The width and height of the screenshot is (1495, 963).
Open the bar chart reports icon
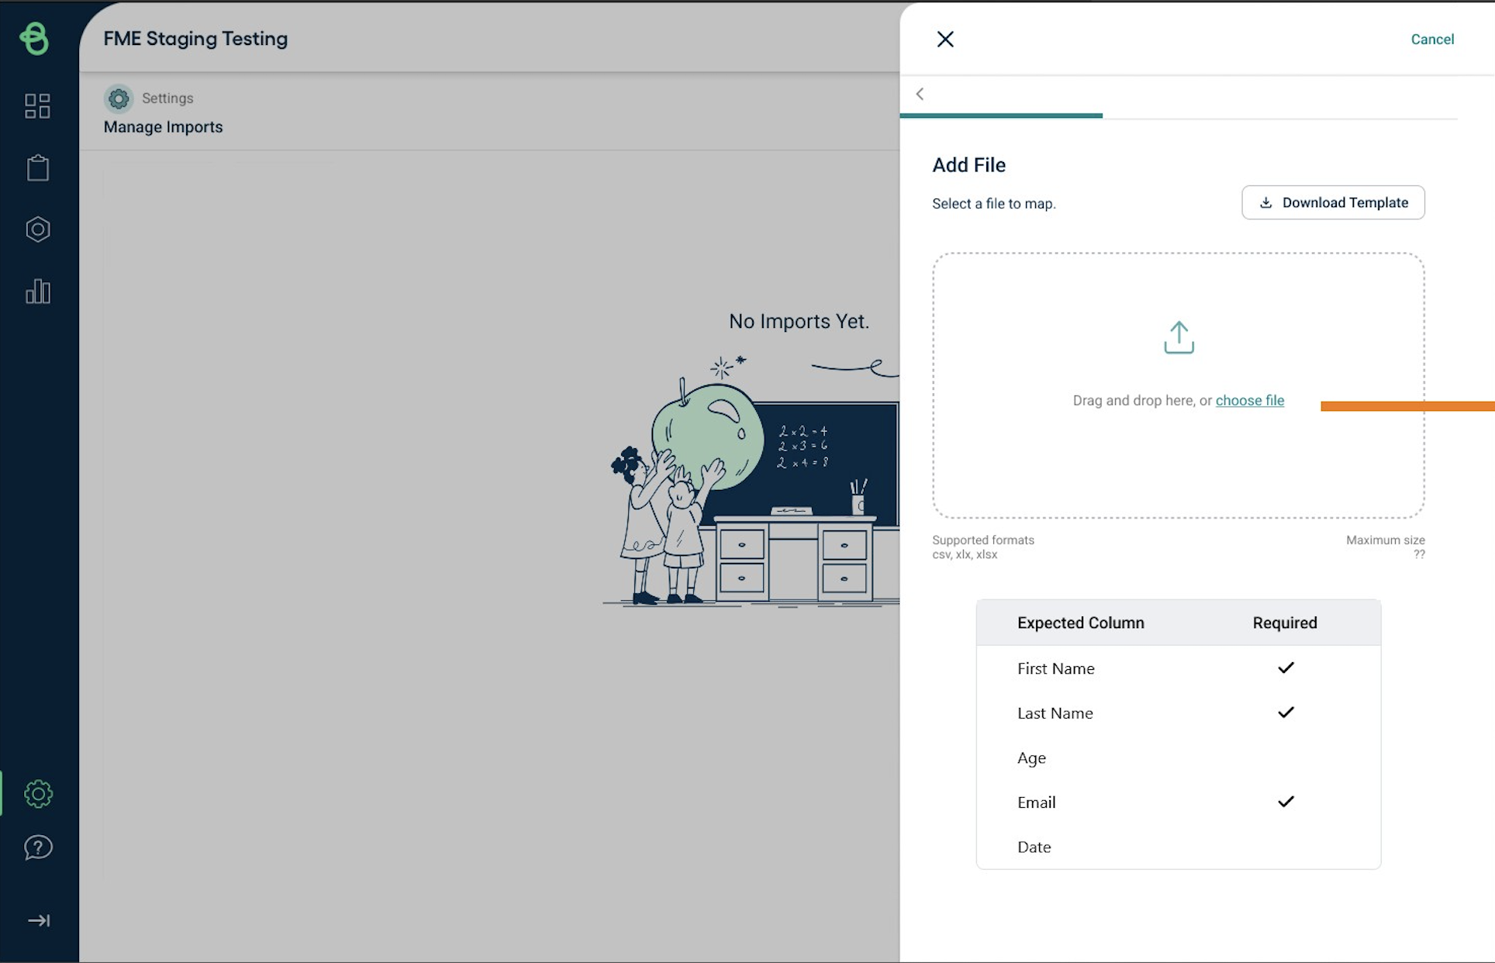point(37,292)
